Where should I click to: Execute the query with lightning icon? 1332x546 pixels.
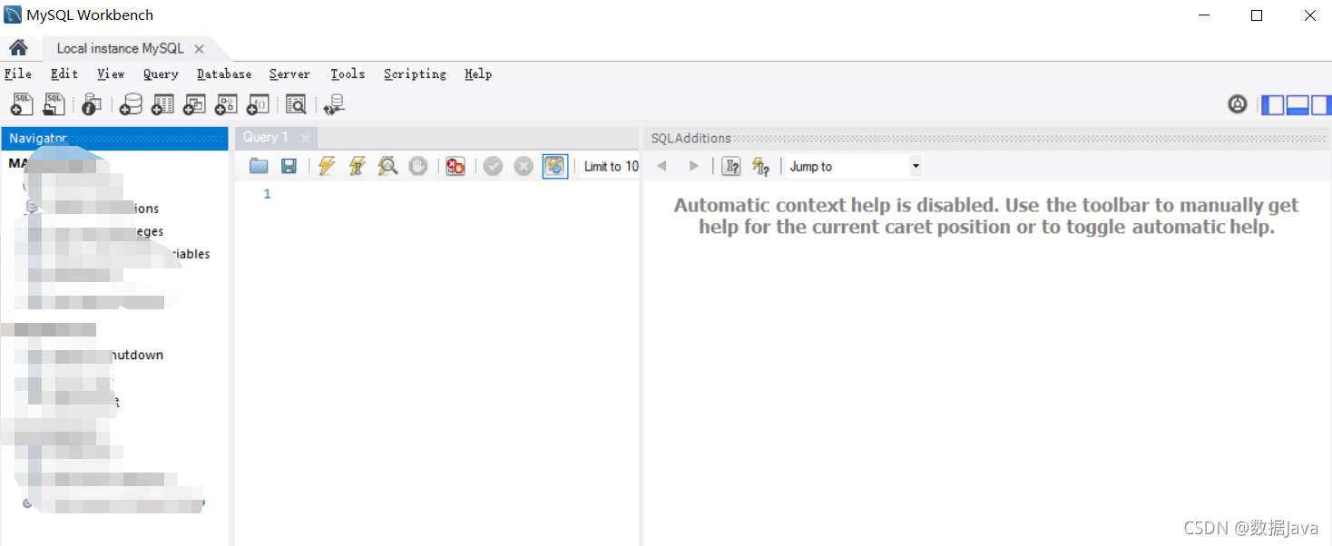click(327, 166)
